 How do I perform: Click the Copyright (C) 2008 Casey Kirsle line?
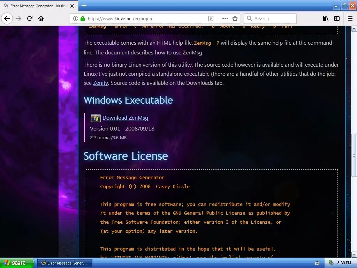pos(145,186)
